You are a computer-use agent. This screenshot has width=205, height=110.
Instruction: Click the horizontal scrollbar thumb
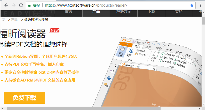pyautogui.click(x=84, y=109)
